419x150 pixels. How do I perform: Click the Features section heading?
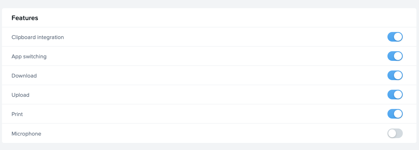[25, 18]
